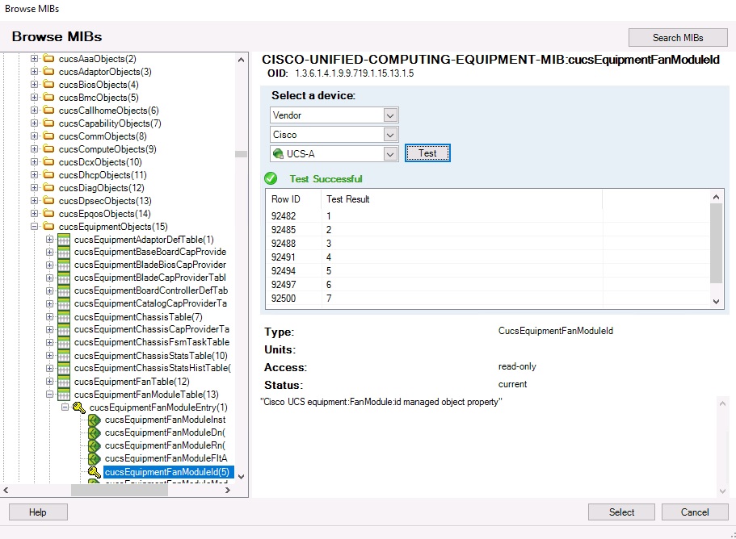Click the Select button

[x=621, y=512]
